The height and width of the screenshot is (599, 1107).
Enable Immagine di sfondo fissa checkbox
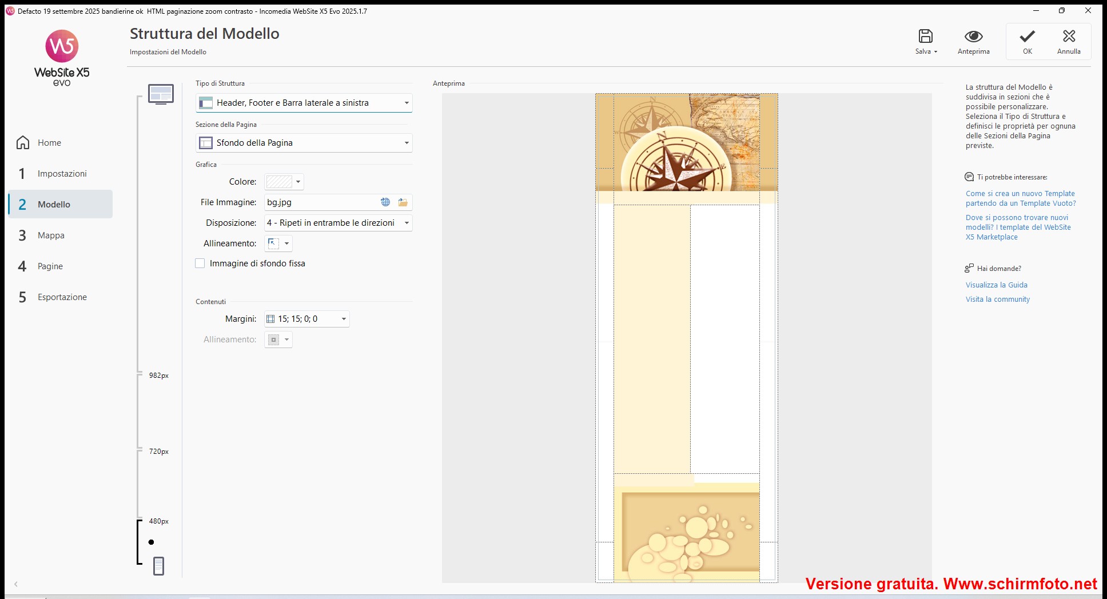click(x=200, y=263)
